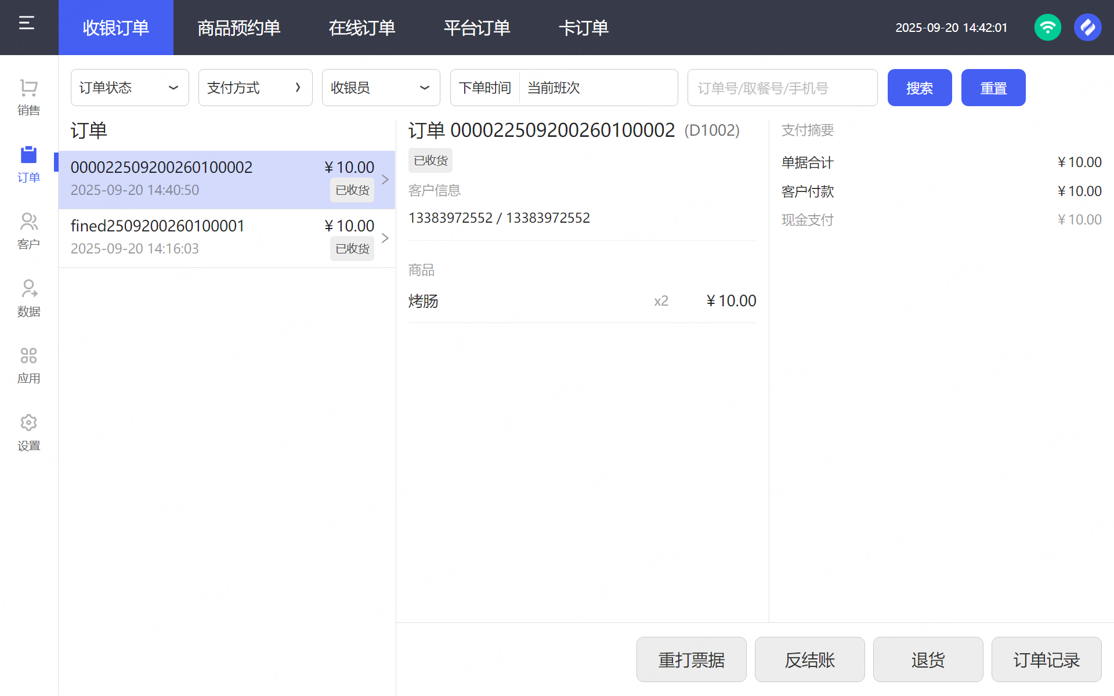Click the 退货 refund button
The height and width of the screenshot is (696, 1114).
coord(927,659)
